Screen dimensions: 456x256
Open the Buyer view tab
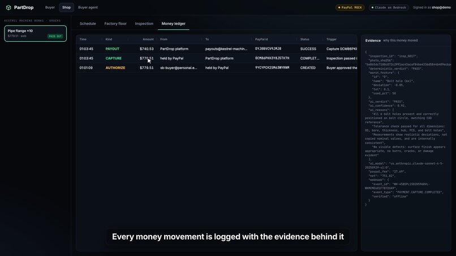(50, 7)
